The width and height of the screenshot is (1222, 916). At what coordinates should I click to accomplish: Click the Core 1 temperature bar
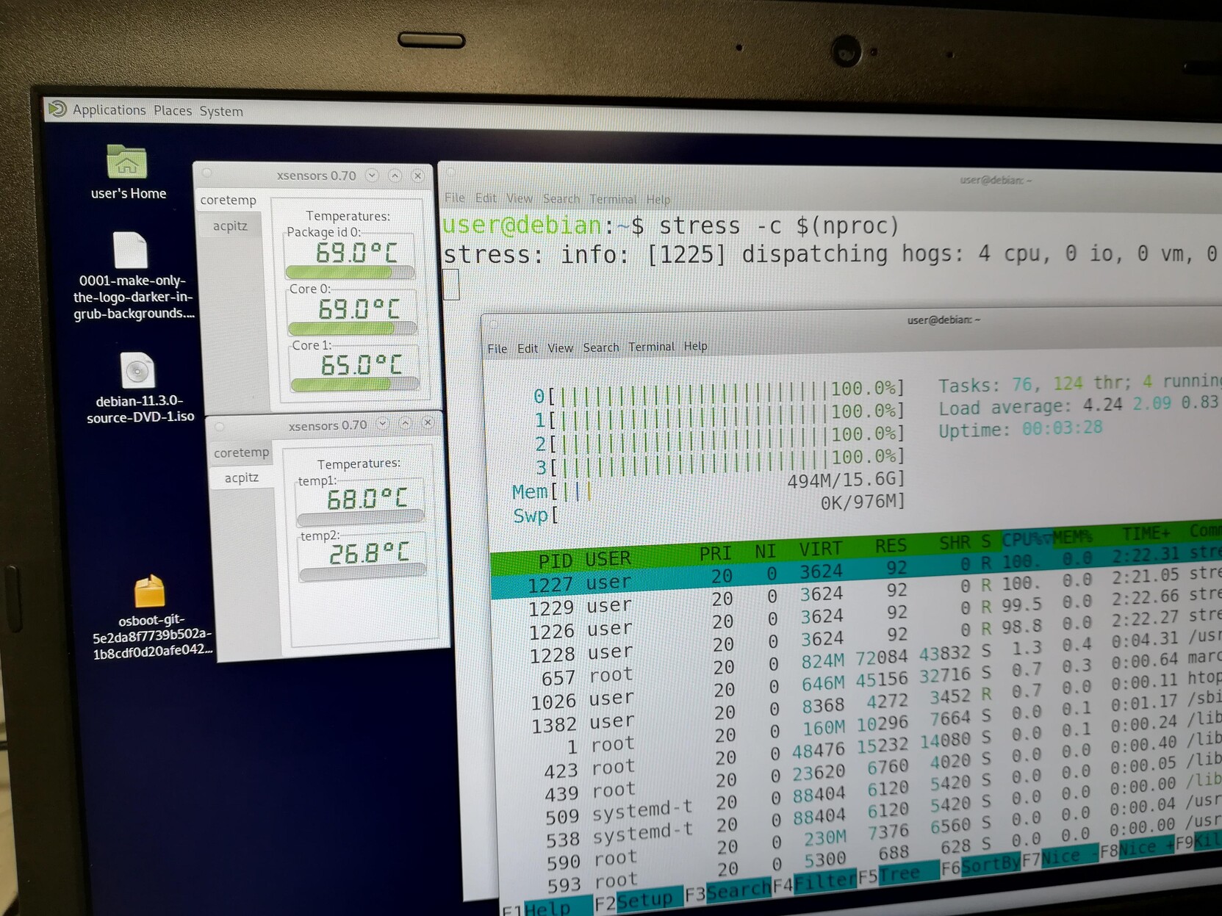355,384
